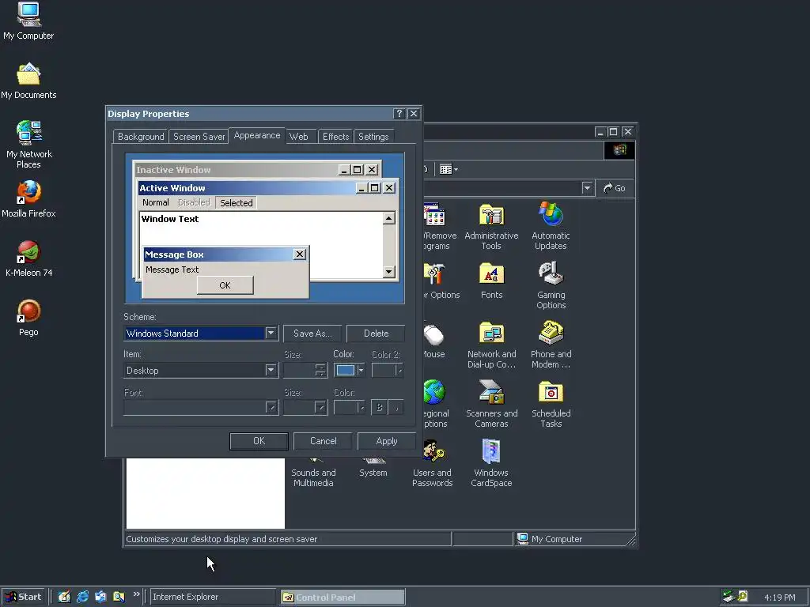Image resolution: width=810 pixels, height=607 pixels.
Task: Click the Windows logo throbber in Control Panel
Action: pyautogui.click(x=619, y=150)
